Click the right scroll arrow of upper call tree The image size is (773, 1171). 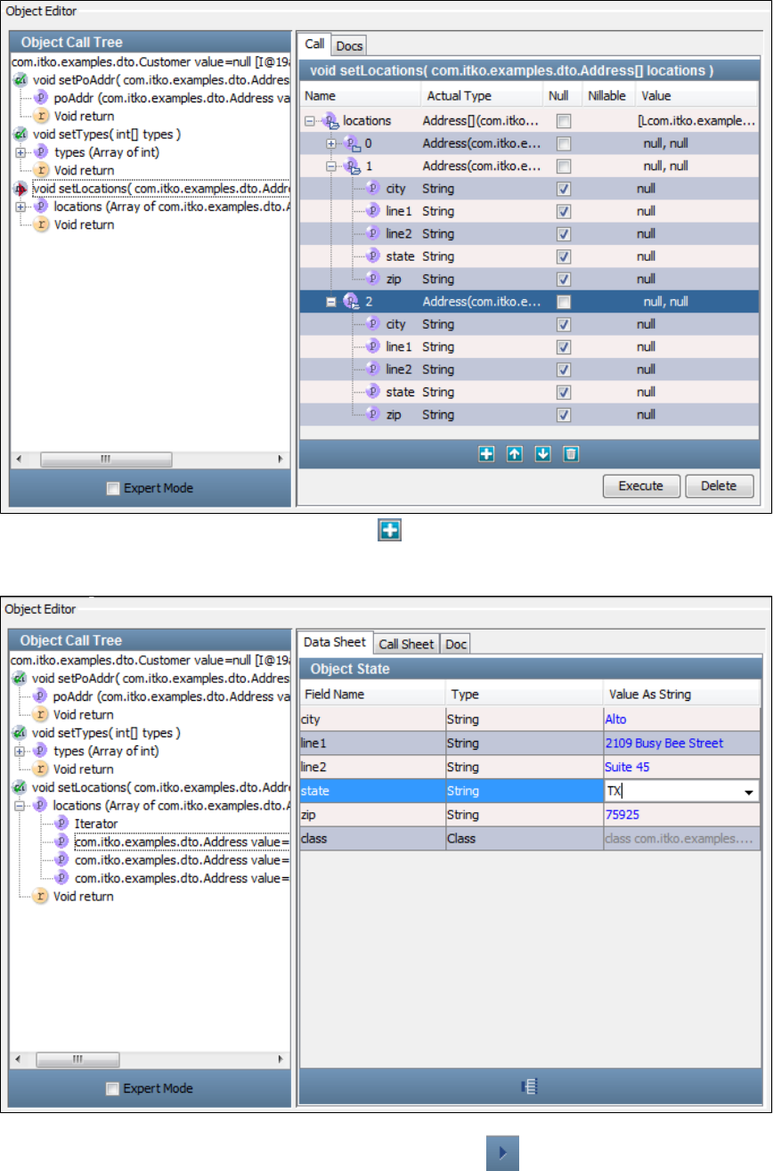(281, 459)
